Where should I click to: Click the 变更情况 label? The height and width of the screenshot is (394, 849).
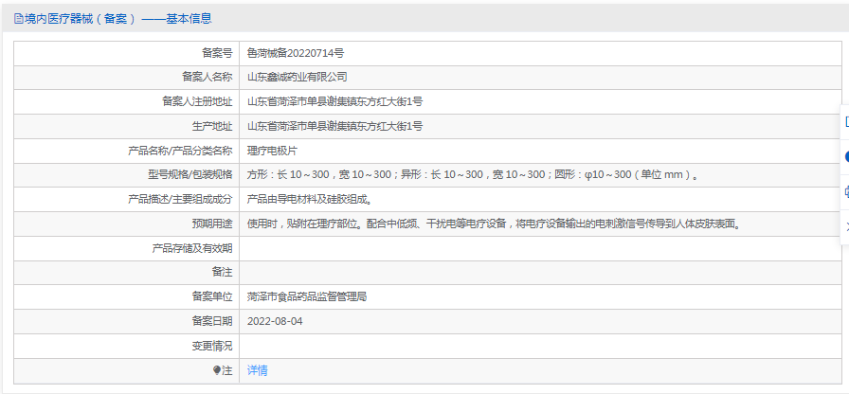(212, 347)
